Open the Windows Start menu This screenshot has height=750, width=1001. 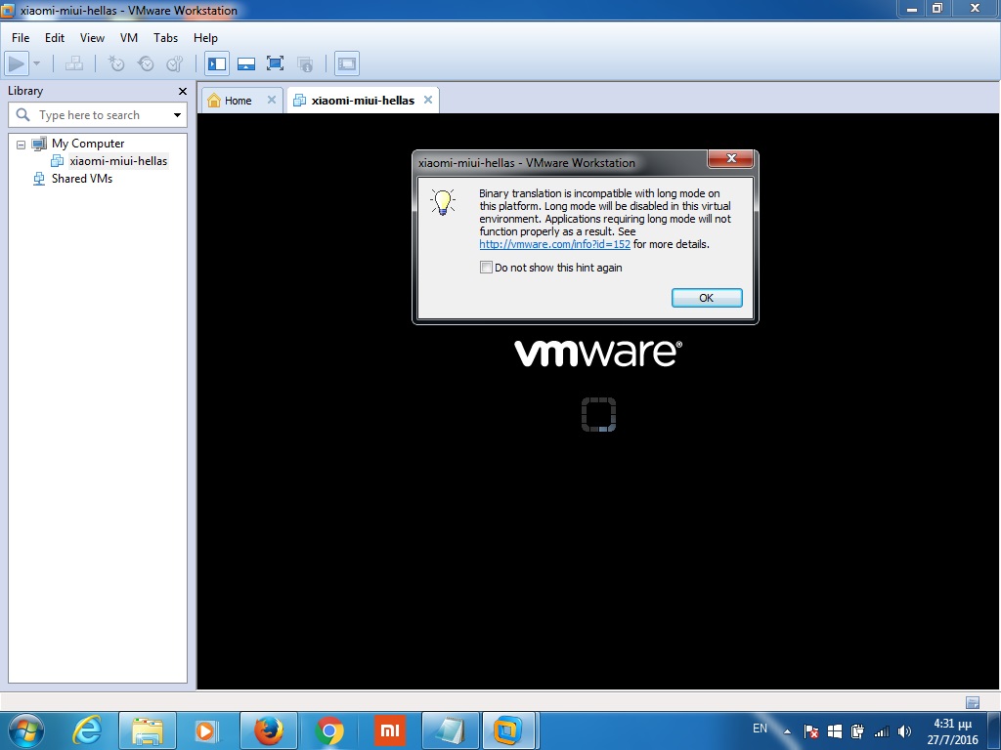coord(26,730)
